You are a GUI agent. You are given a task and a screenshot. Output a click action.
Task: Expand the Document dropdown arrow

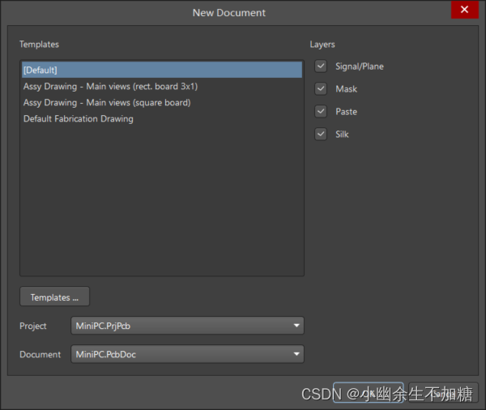(x=295, y=354)
